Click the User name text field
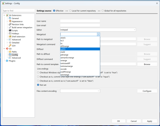The height and width of the screenshot is (126, 160). pyautogui.click(x=80, y=21)
